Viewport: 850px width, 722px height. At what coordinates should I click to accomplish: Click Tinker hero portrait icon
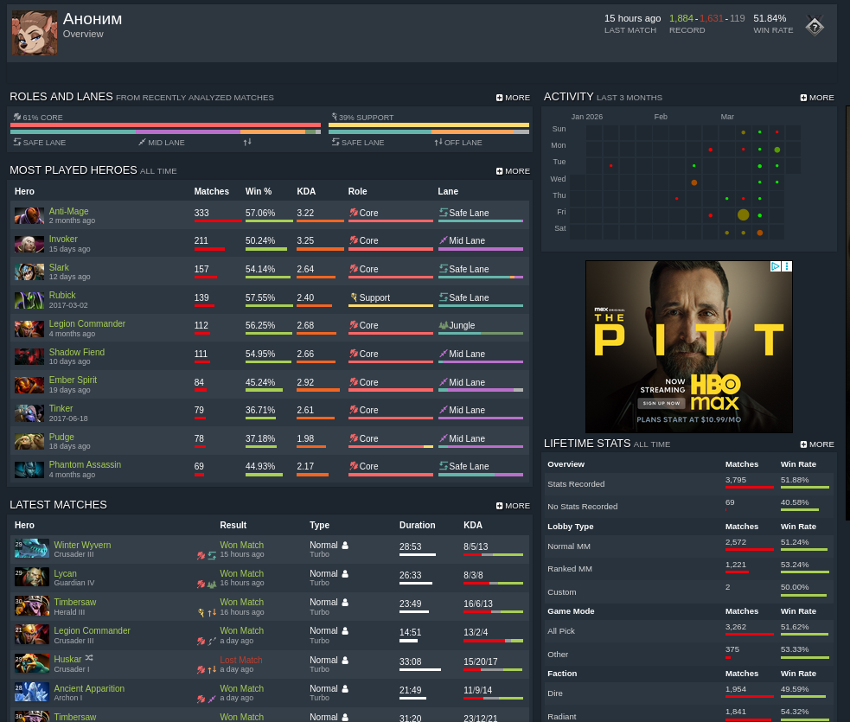pos(29,413)
